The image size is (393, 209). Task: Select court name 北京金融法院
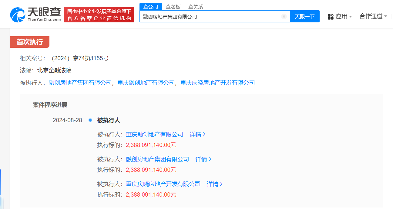click(x=54, y=70)
